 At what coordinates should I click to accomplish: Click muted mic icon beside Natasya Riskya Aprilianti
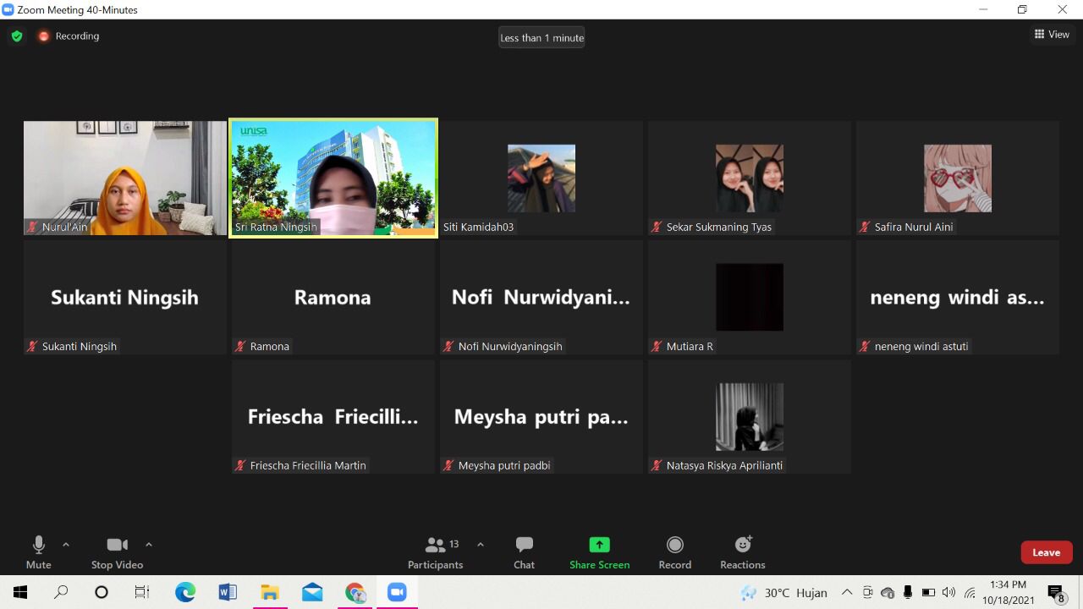point(657,465)
